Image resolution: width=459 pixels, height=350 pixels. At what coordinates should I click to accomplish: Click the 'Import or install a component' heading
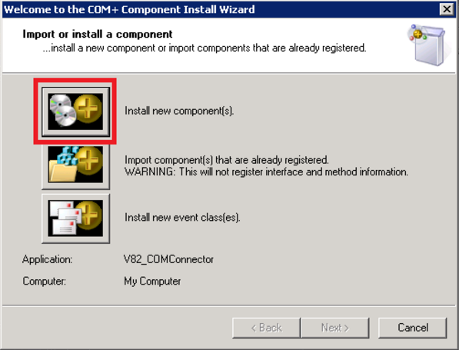(98, 35)
